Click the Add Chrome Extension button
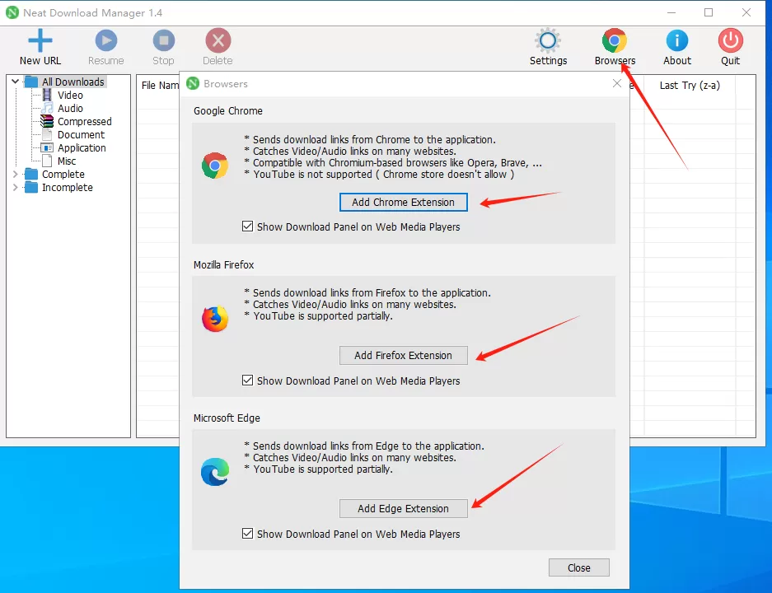772x593 pixels. (403, 202)
